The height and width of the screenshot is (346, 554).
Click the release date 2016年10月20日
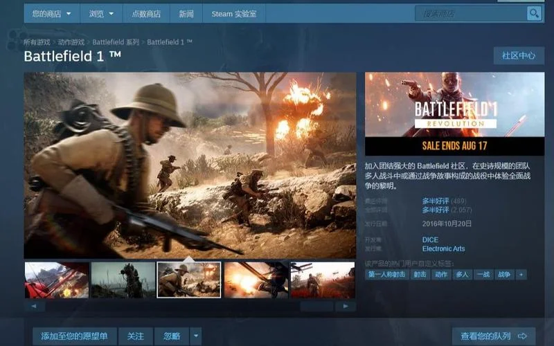447,224
